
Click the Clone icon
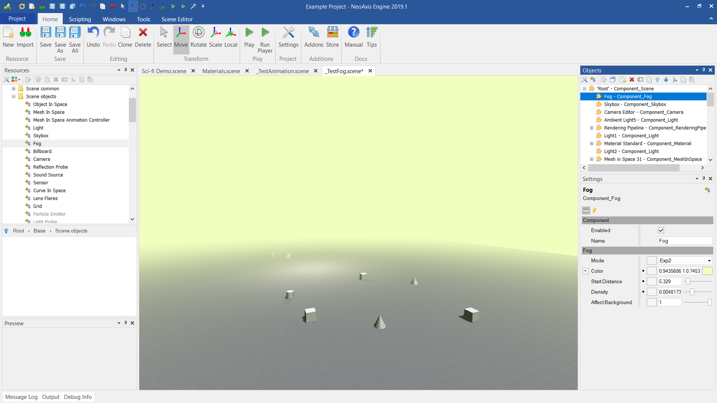tap(125, 37)
